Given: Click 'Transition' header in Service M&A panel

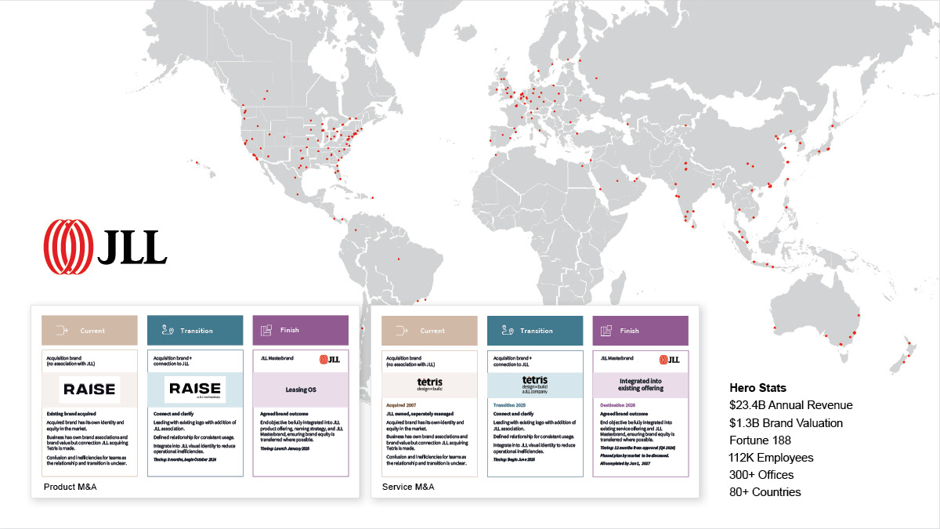Looking at the screenshot, I should pyautogui.click(x=535, y=331).
